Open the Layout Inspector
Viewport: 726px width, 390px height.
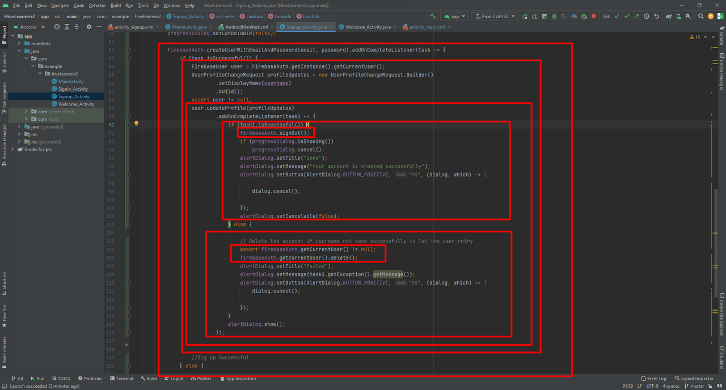point(694,379)
